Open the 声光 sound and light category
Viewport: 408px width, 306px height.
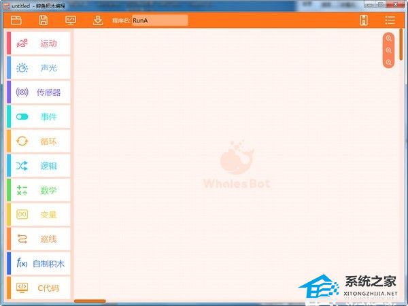point(39,67)
